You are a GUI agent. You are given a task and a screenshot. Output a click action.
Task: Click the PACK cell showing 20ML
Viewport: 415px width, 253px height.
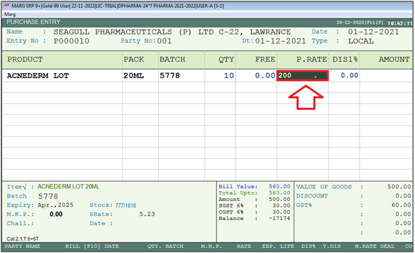(134, 76)
